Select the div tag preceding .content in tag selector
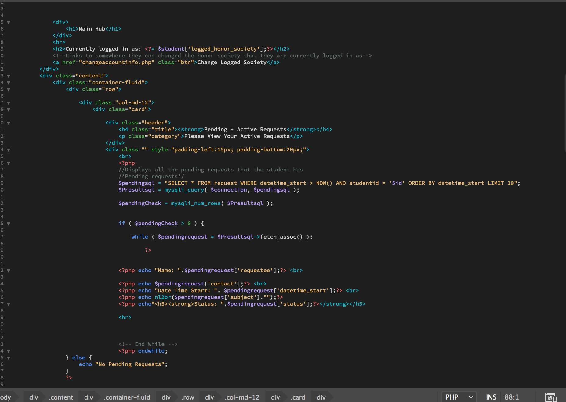Screen dimensions: 566x402 pos(34,397)
